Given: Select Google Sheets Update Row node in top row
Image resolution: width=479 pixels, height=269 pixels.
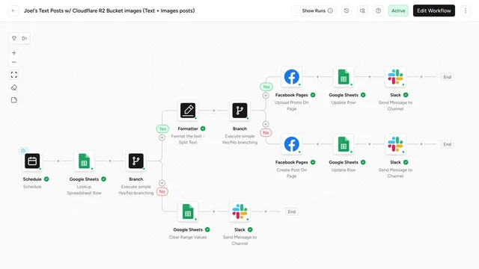Looking at the screenshot, I should tap(344, 77).
